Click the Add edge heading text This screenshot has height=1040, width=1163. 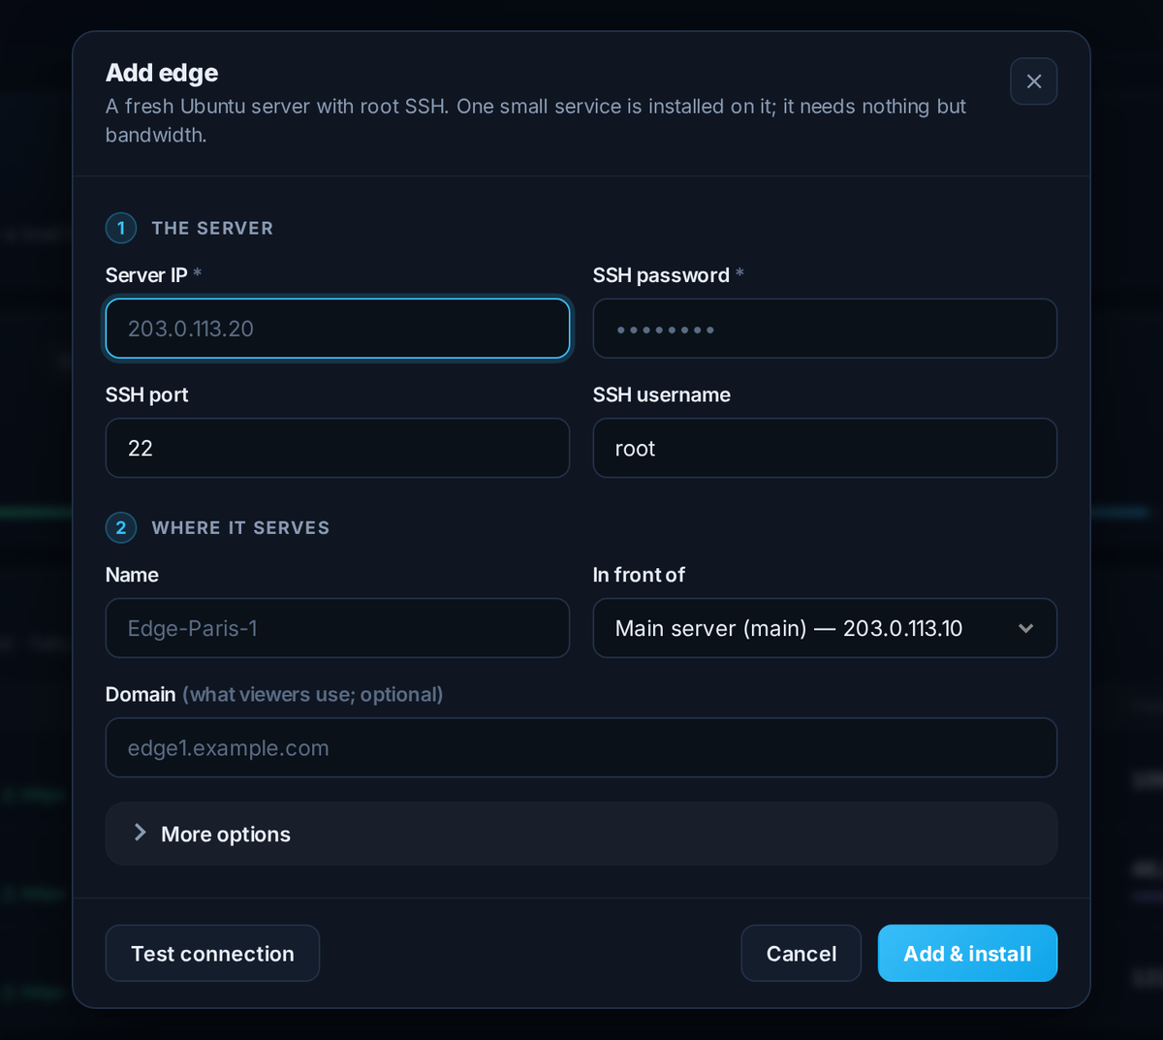pyautogui.click(x=162, y=73)
